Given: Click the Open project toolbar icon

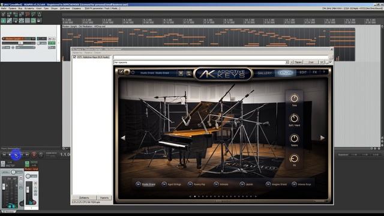Looking at the screenshot, I should [10, 14].
